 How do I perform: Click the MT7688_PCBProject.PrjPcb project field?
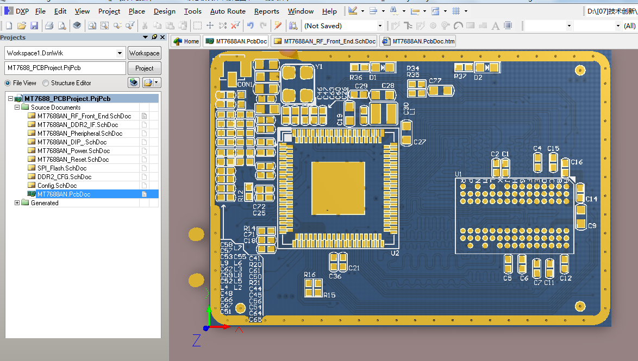pyautogui.click(x=65, y=68)
